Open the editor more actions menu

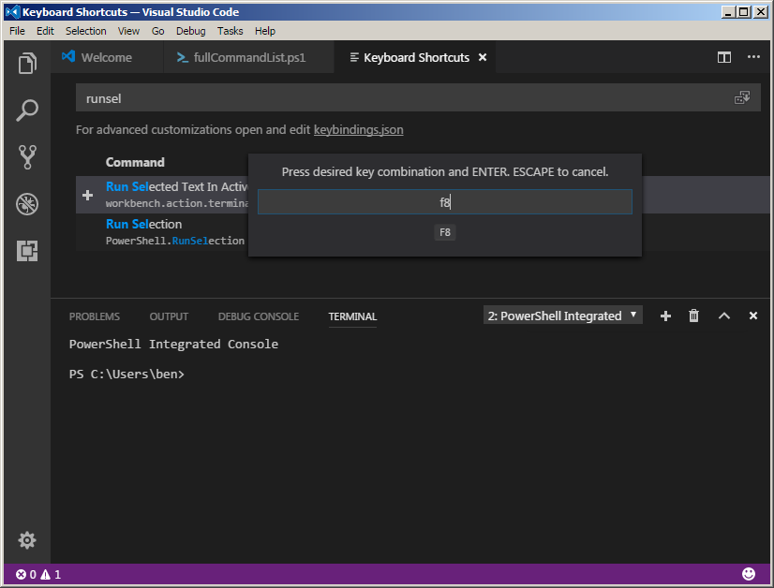click(x=753, y=57)
